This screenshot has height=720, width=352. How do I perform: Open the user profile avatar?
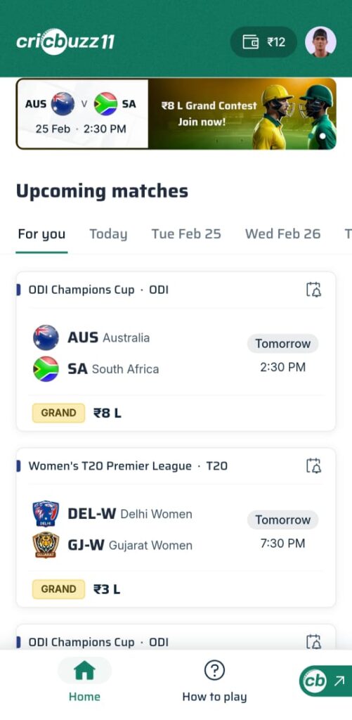[x=321, y=41]
